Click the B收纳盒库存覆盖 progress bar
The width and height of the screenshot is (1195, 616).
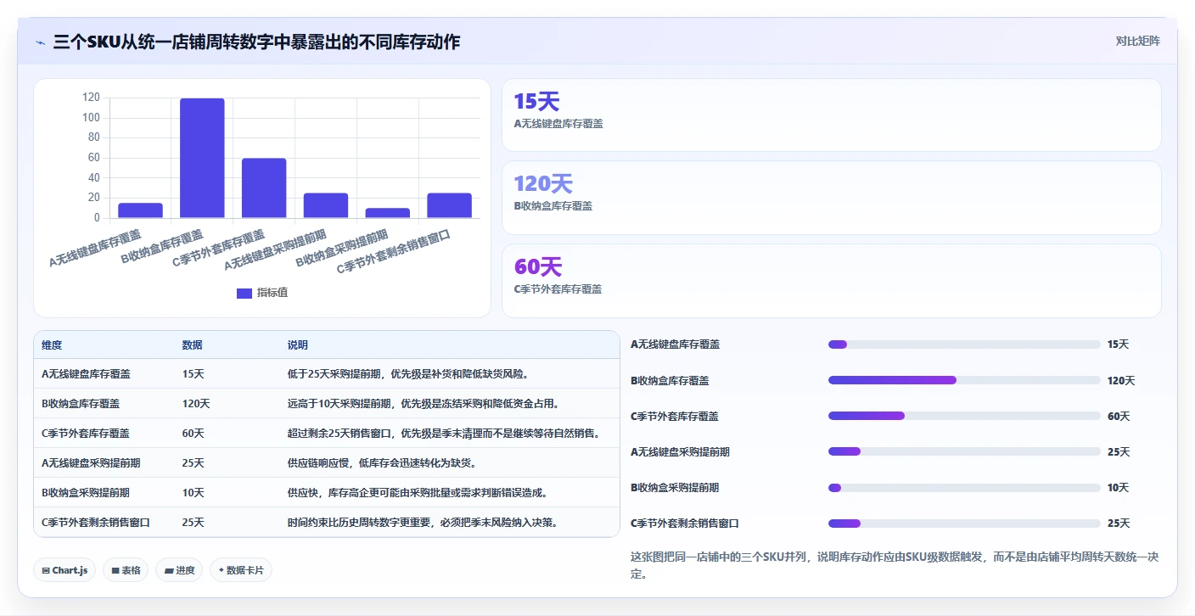(964, 380)
